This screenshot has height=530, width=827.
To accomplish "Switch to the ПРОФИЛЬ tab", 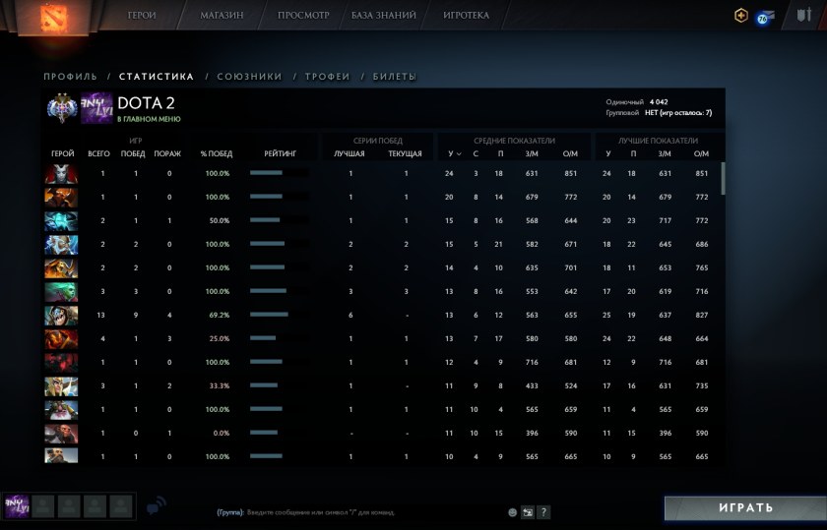I will [x=71, y=77].
